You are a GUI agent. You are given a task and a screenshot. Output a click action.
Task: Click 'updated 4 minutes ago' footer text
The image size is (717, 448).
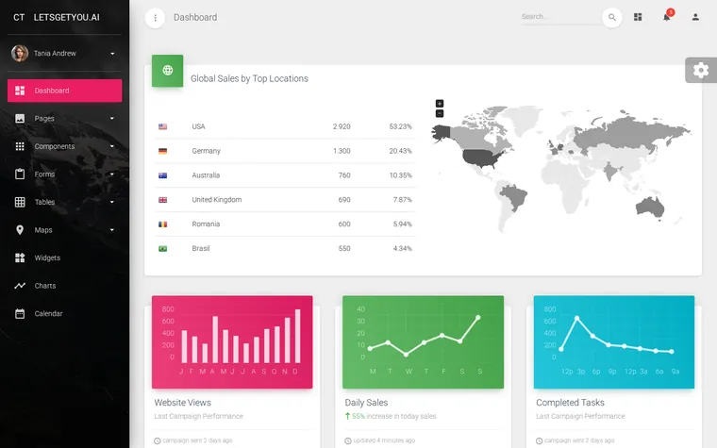pos(384,440)
